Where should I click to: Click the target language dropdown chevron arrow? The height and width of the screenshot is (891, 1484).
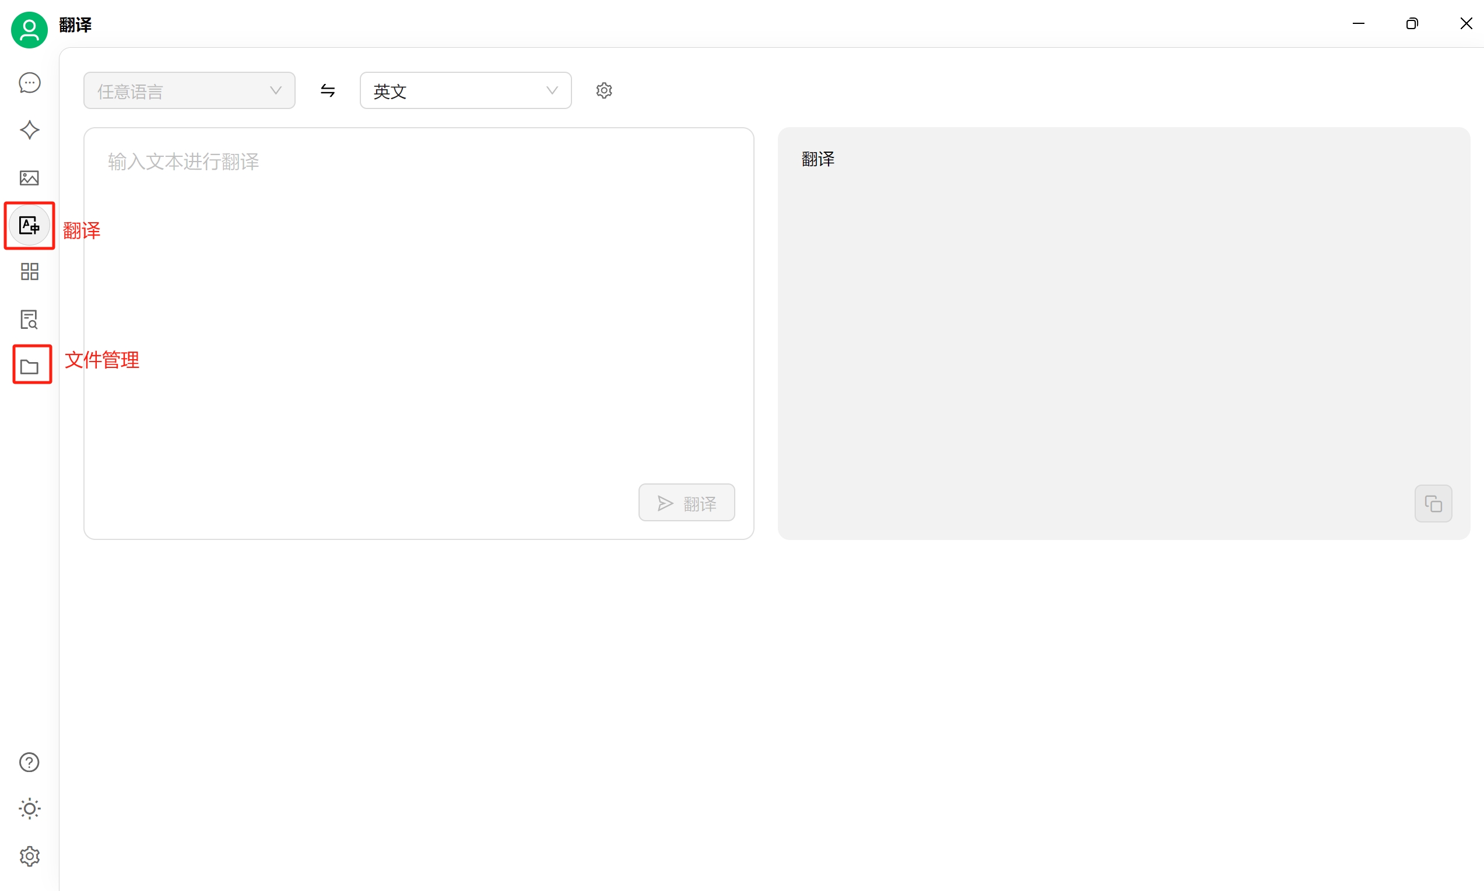click(552, 90)
